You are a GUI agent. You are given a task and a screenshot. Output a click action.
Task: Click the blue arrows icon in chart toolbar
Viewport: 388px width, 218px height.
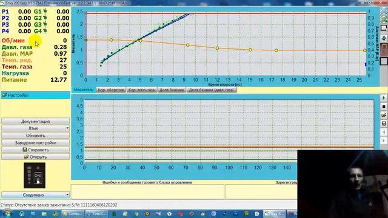[x=384, y=38]
